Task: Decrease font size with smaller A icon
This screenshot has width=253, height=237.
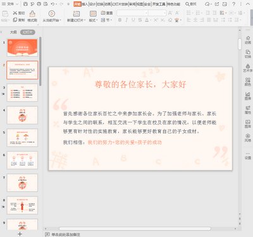Action: [177, 13]
